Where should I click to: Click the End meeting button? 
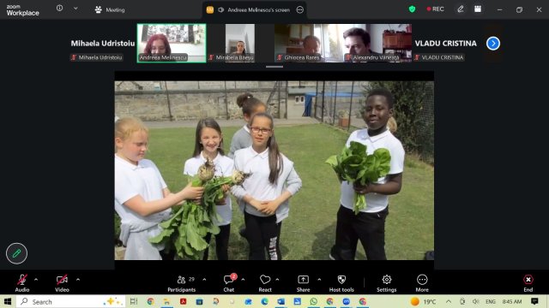(x=528, y=283)
